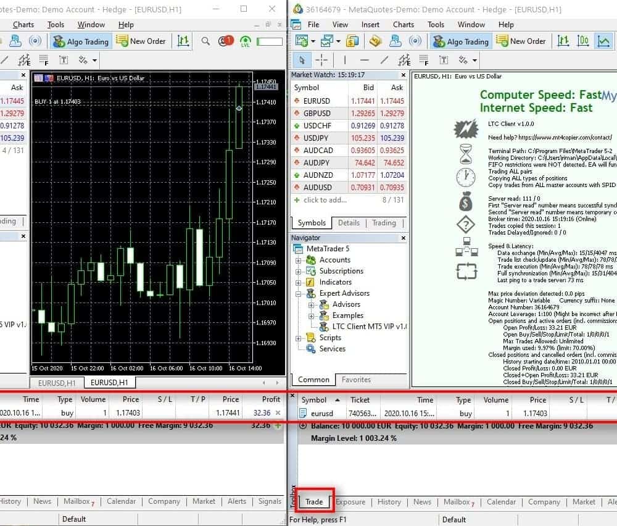617x526 pixels.
Task: Close the buy position with X button
Action: tap(278, 412)
